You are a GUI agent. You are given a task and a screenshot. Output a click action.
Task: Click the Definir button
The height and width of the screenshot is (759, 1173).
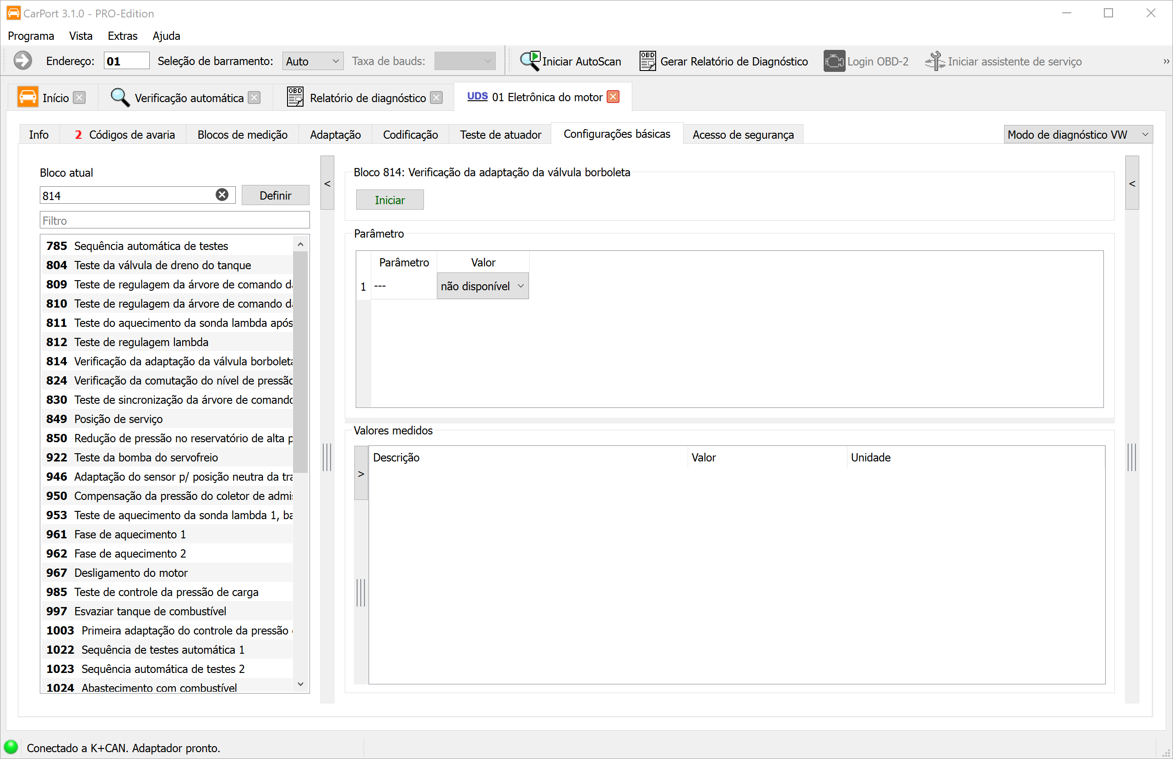click(275, 195)
